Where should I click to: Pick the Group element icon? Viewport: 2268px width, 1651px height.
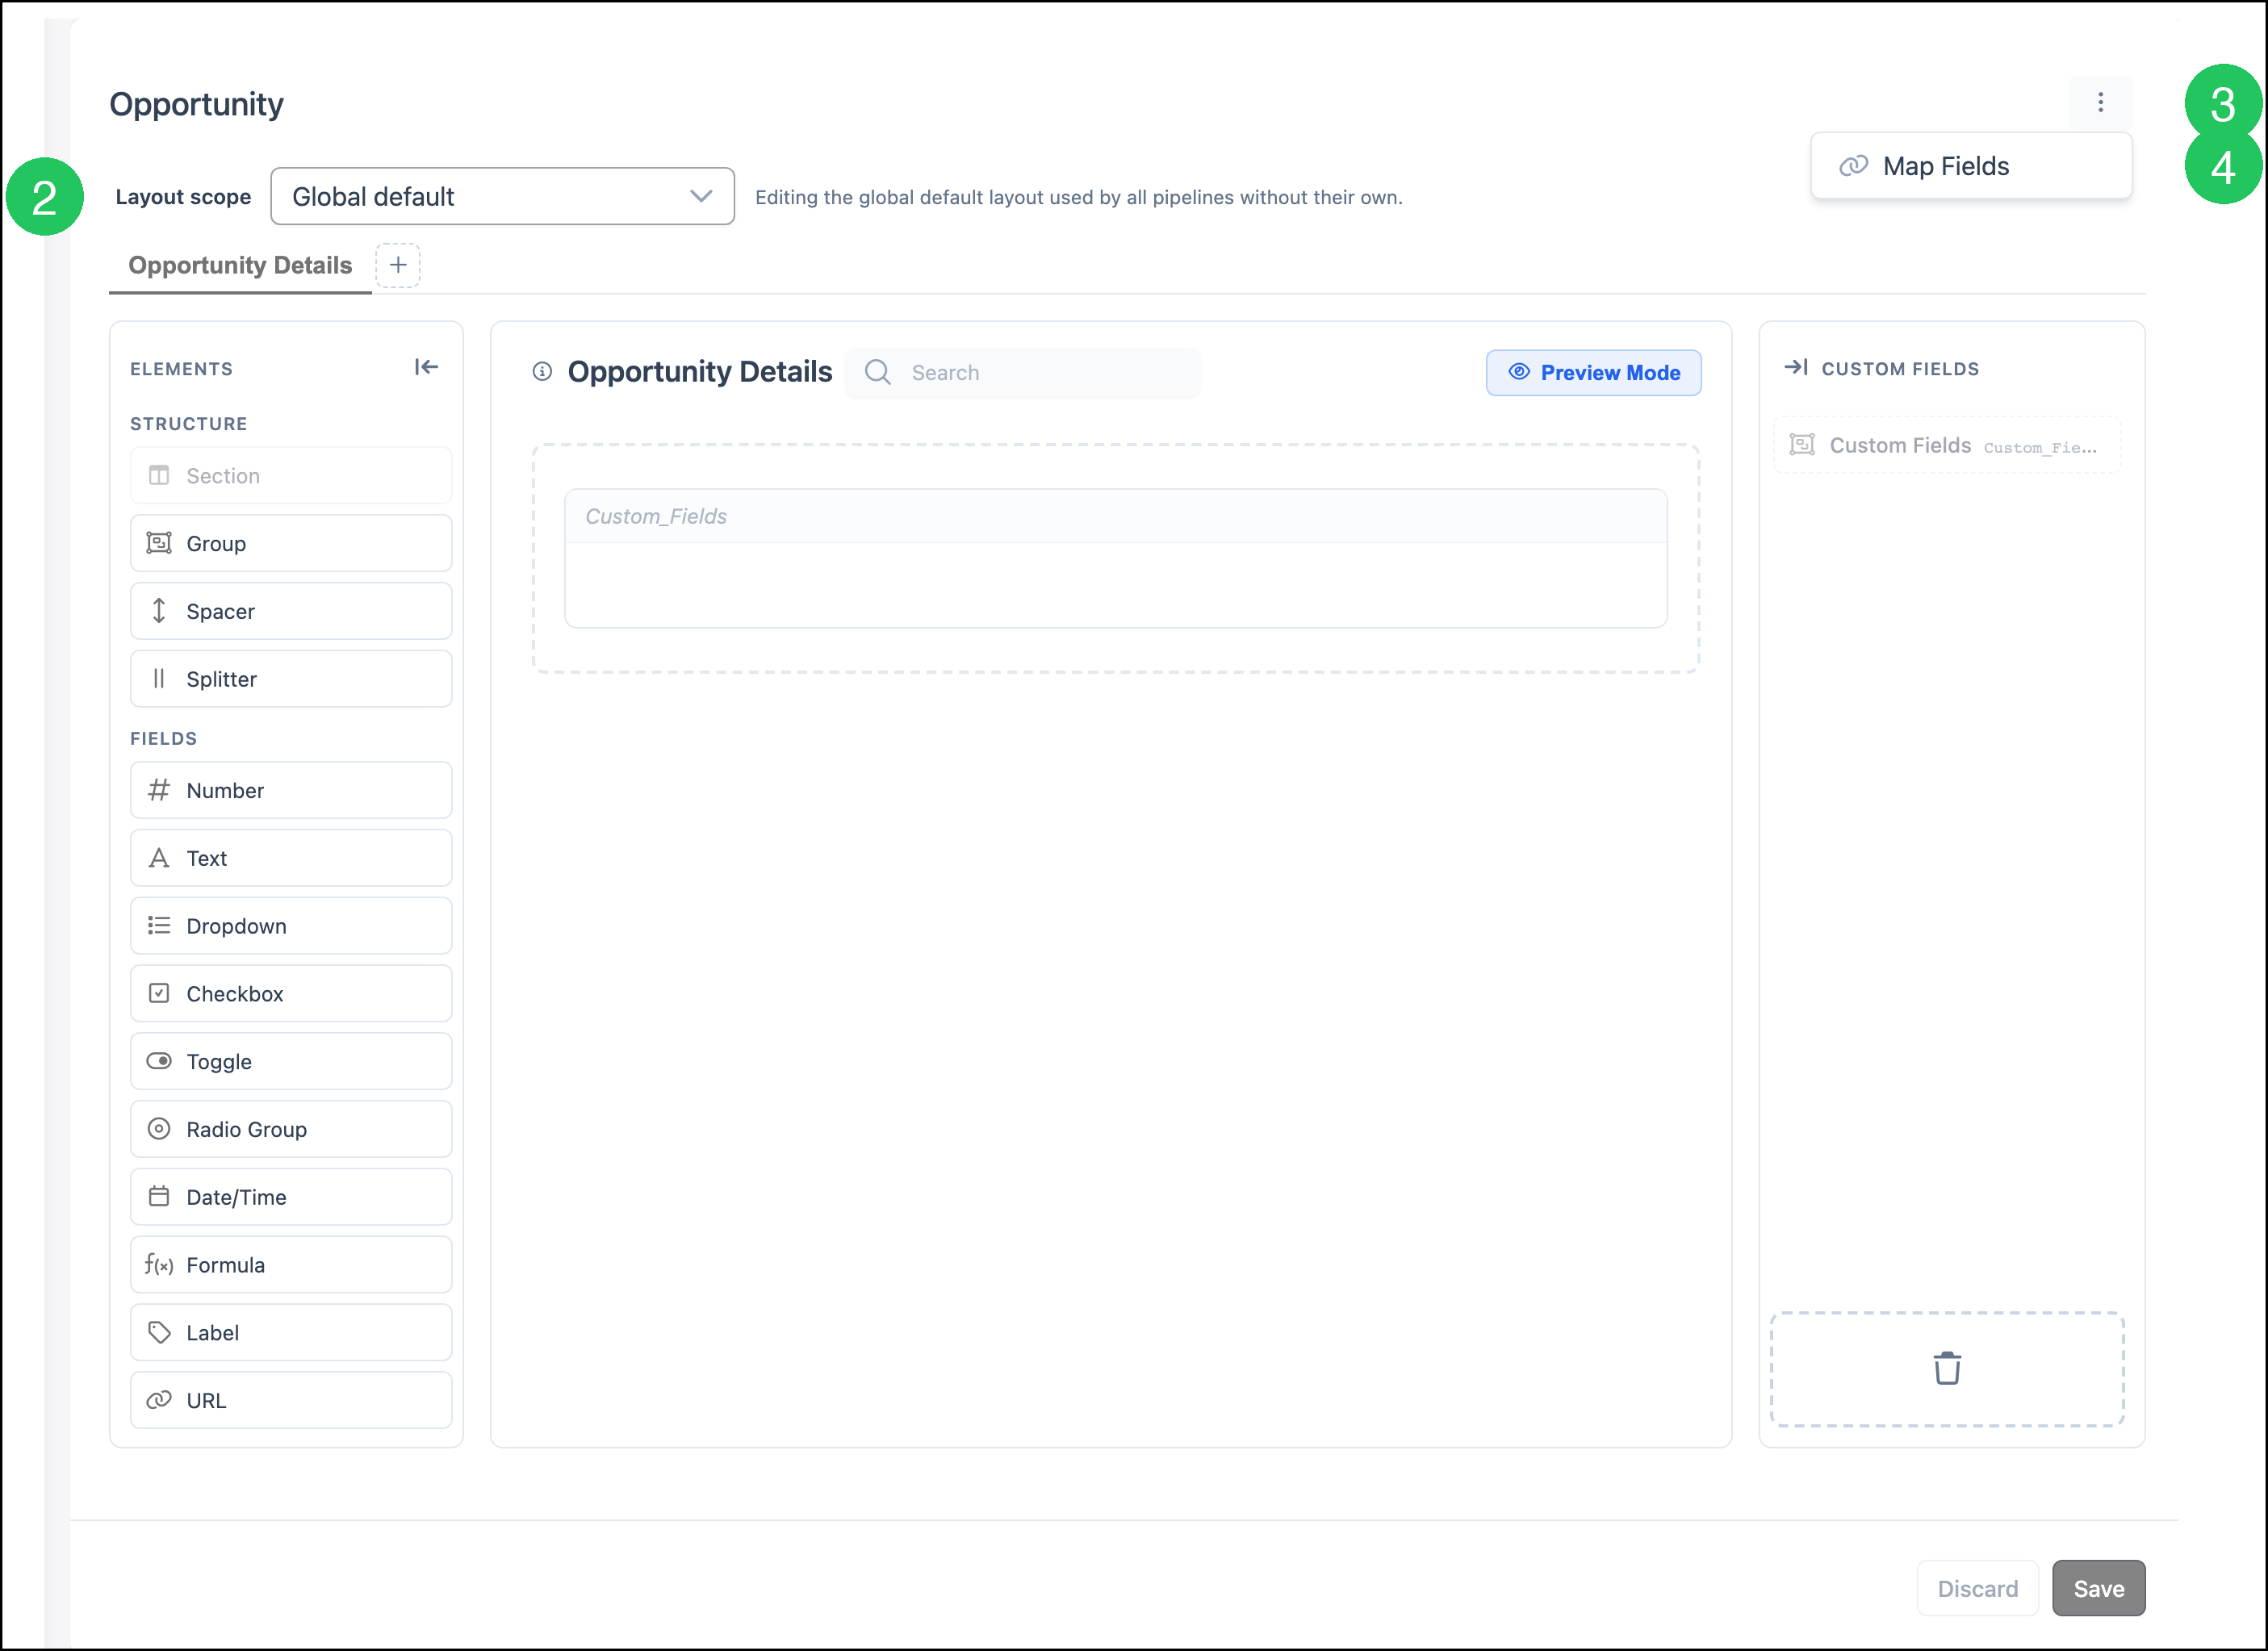point(159,543)
